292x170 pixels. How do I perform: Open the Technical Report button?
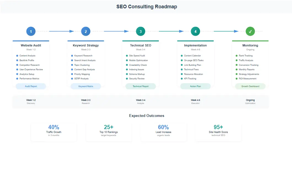(x=141, y=86)
